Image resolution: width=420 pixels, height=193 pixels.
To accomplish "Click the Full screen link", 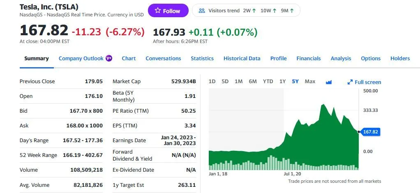I will click(368, 82).
